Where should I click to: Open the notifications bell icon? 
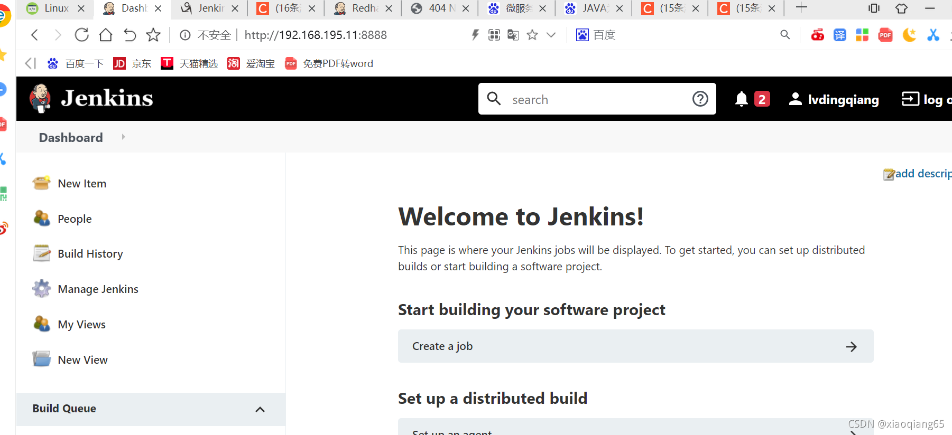[x=741, y=99]
